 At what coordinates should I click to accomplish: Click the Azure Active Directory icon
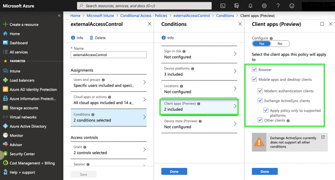coord(5,126)
